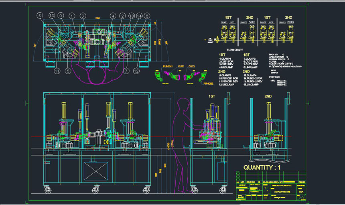
Task: Click the FLOW CHART label text
Action: tap(235, 50)
